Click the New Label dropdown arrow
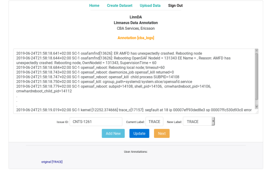 tap(213, 121)
